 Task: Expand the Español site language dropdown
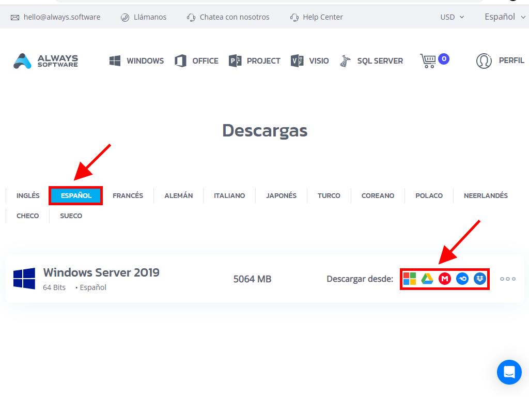click(x=505, y=17)
